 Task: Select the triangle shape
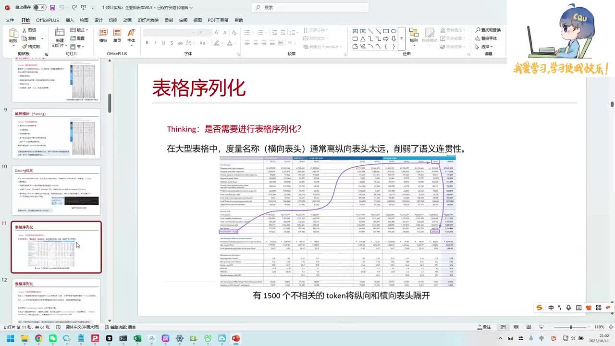pyautogui.click(x=363, y=39)
